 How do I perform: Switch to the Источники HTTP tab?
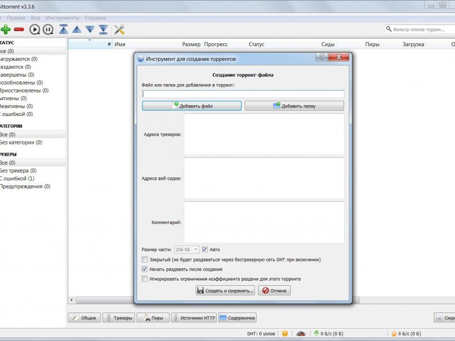[194, 318]
